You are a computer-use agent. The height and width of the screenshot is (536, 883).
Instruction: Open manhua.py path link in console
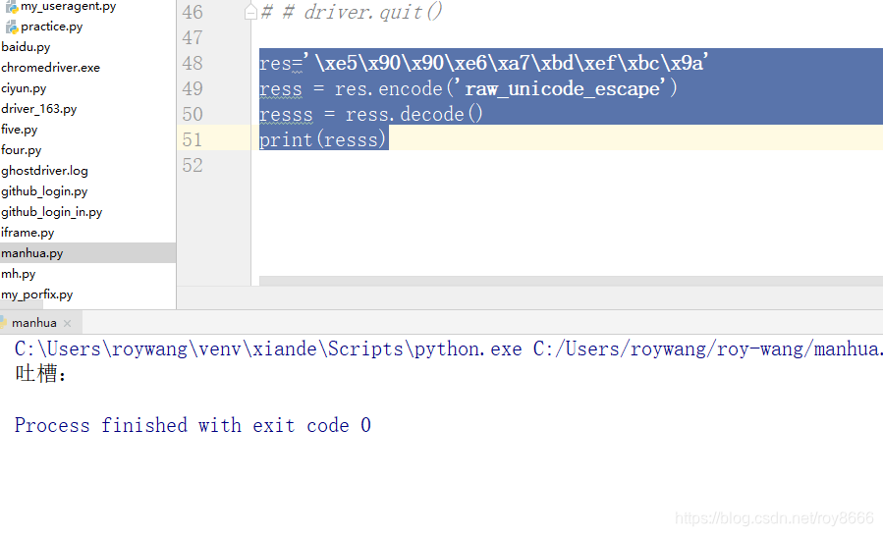[708, 349]
